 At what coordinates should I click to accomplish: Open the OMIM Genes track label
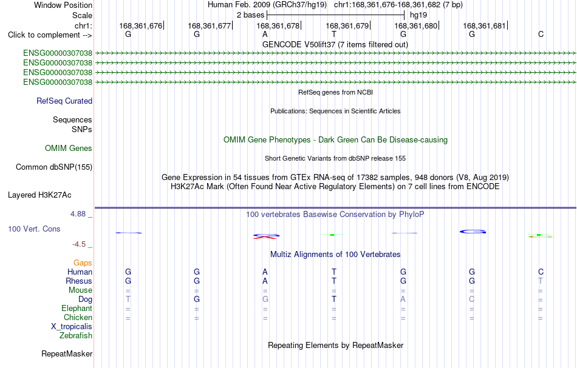click(69, 149)
